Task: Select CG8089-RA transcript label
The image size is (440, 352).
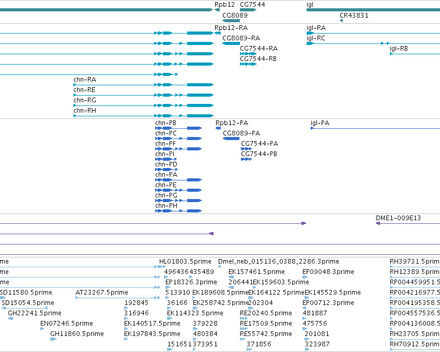Action: coord(241,38)
